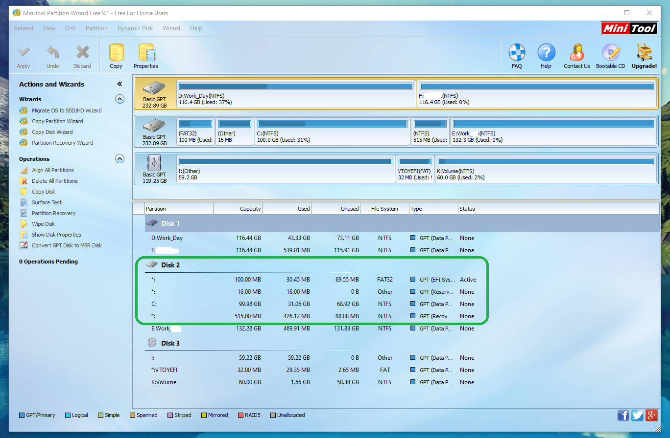This screenshot has height=438, width=670.
Task: Collapse the Operations section chevron
Action: (120, 159)
